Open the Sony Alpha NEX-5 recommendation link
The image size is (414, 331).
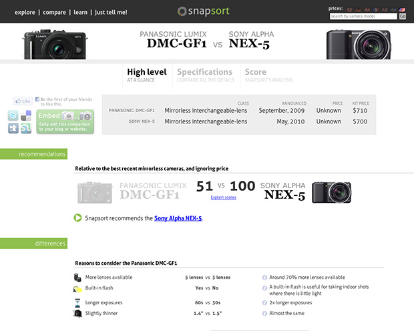(178, 218)
